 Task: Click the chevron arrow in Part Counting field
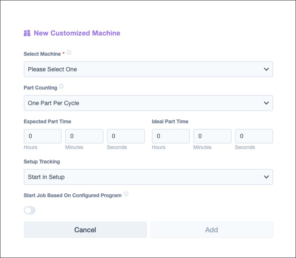266,103
